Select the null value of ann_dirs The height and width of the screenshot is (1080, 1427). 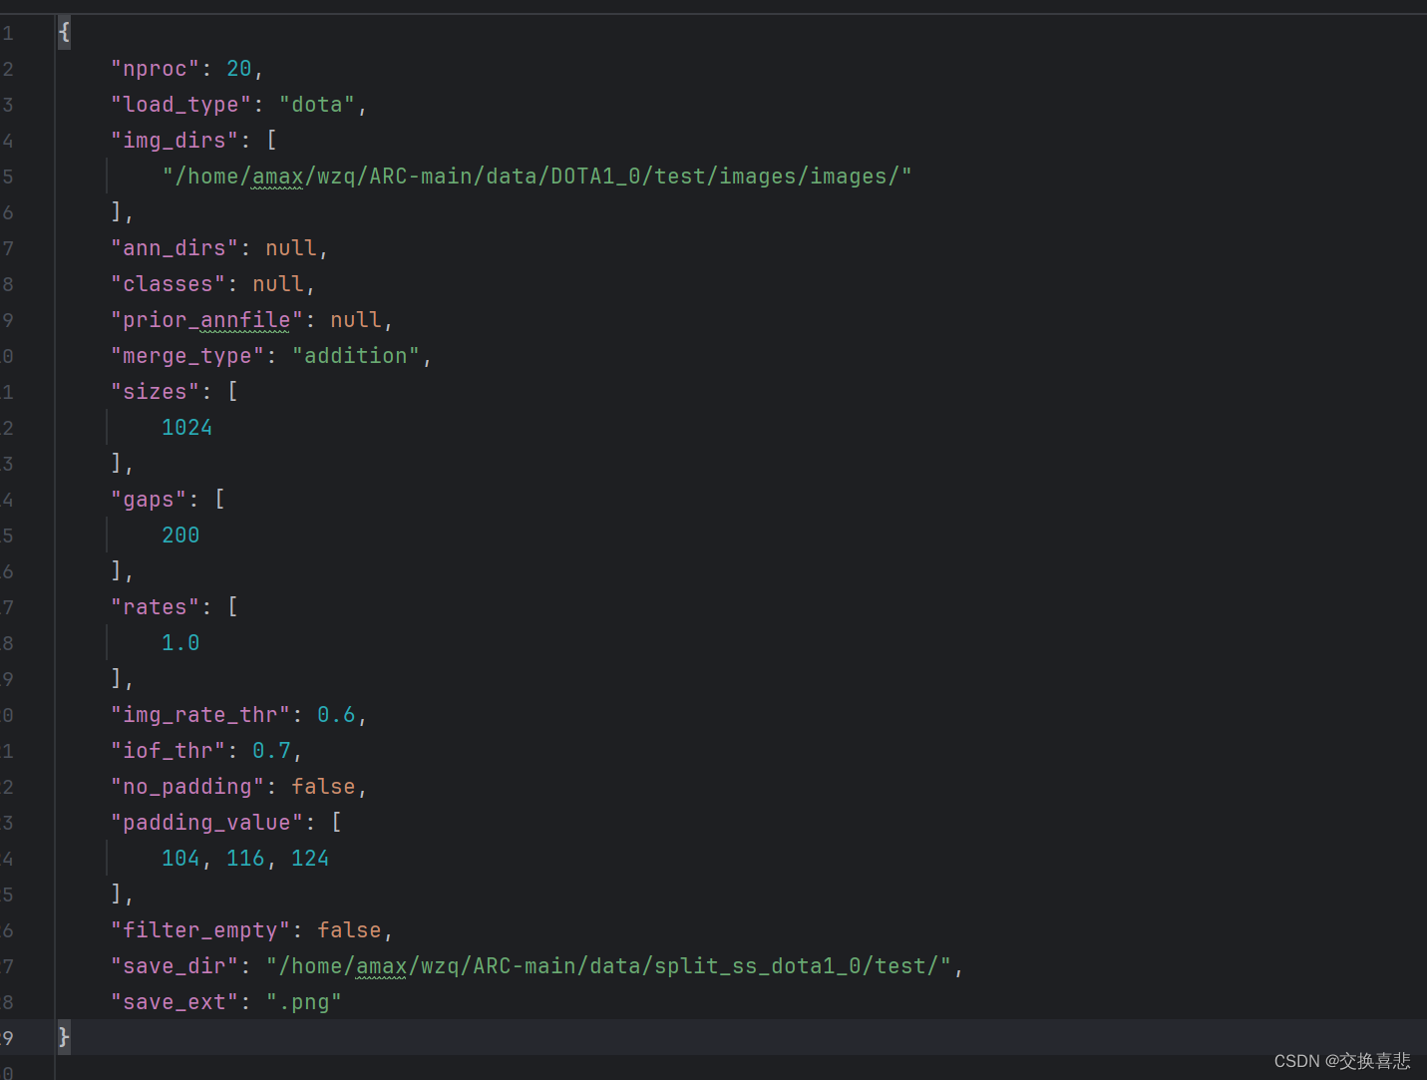coord(291,248)
